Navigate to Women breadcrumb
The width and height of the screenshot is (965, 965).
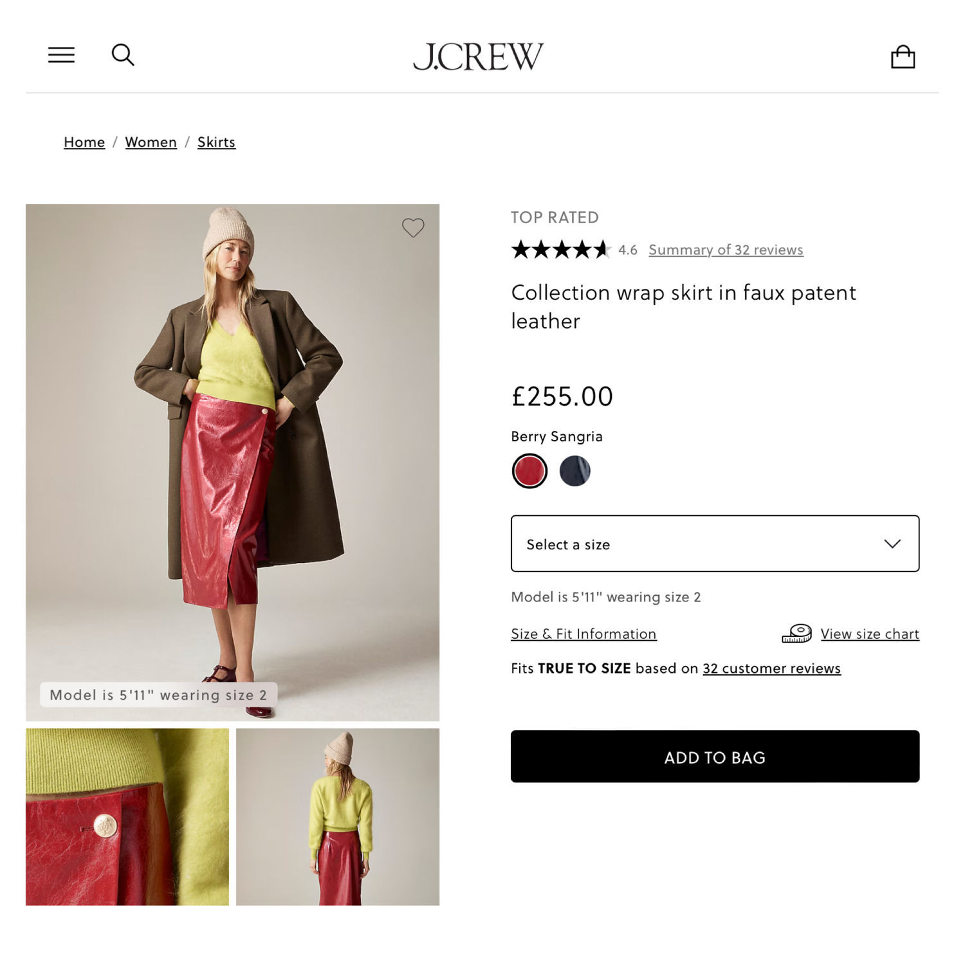[x=151, y=142]
